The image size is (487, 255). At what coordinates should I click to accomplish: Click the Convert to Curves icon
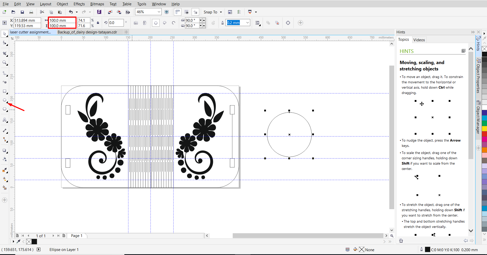click(288, 23)
